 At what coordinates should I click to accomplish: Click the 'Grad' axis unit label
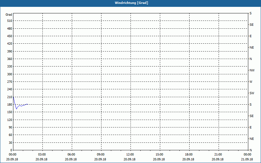click(9, 15)
